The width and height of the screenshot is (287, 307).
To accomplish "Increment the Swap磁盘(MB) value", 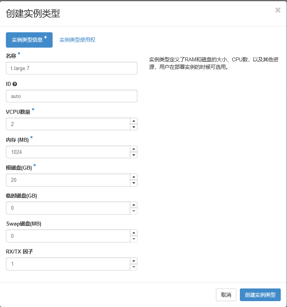I will pyautogui.click(x=134, y=233).
